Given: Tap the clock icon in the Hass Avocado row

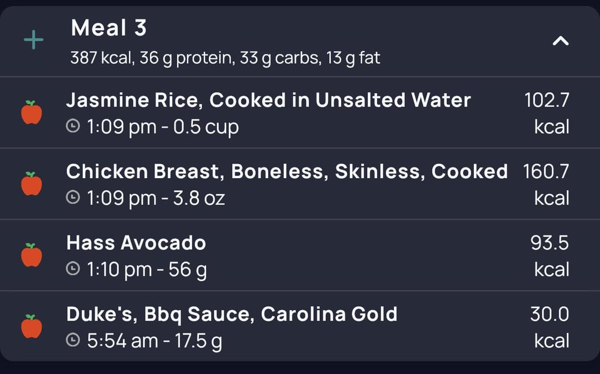Looking at the screenshot, I should pos(73,269).
